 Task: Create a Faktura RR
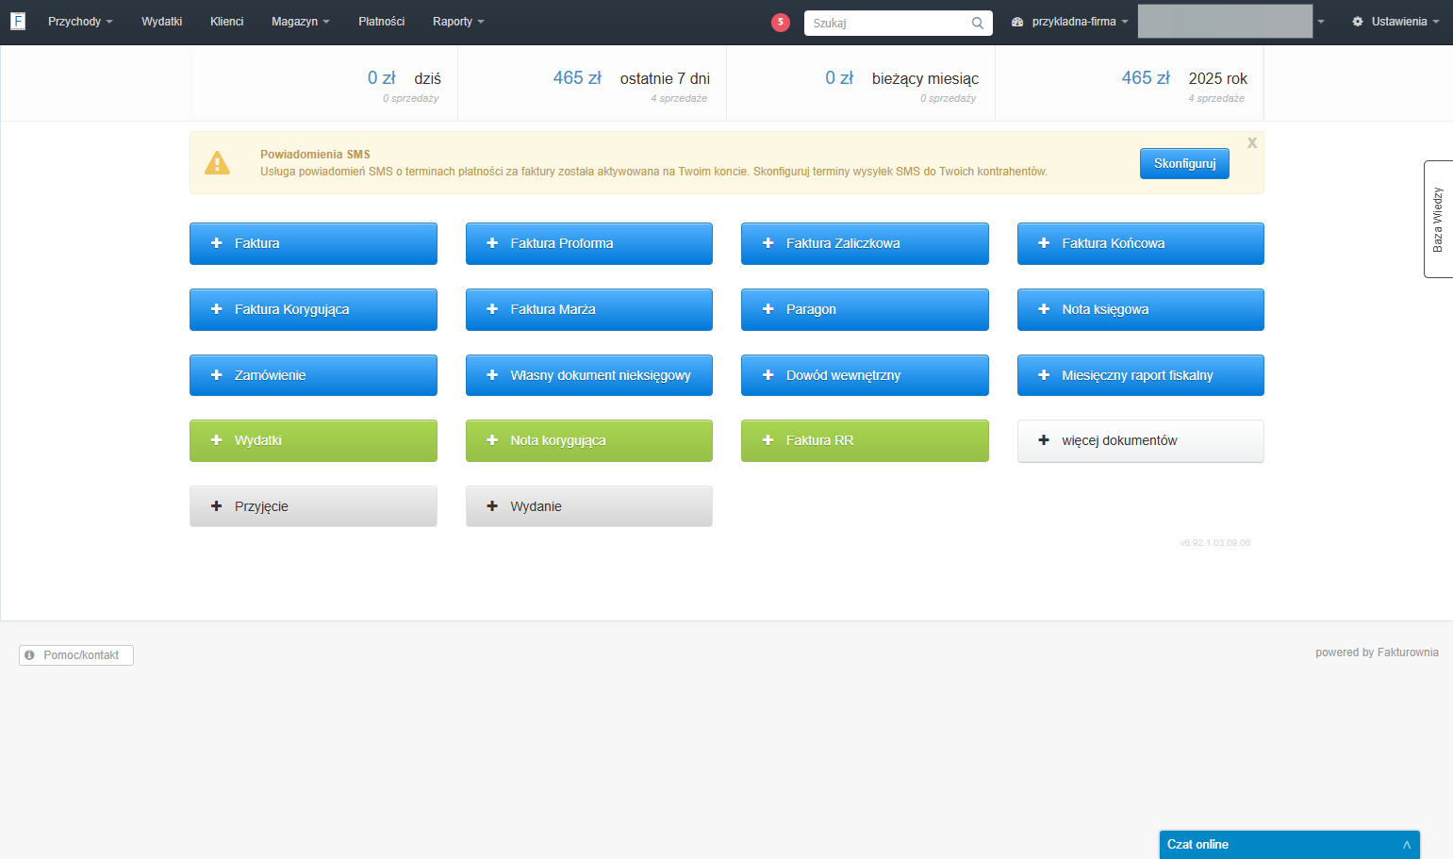(x=865, y=440)
